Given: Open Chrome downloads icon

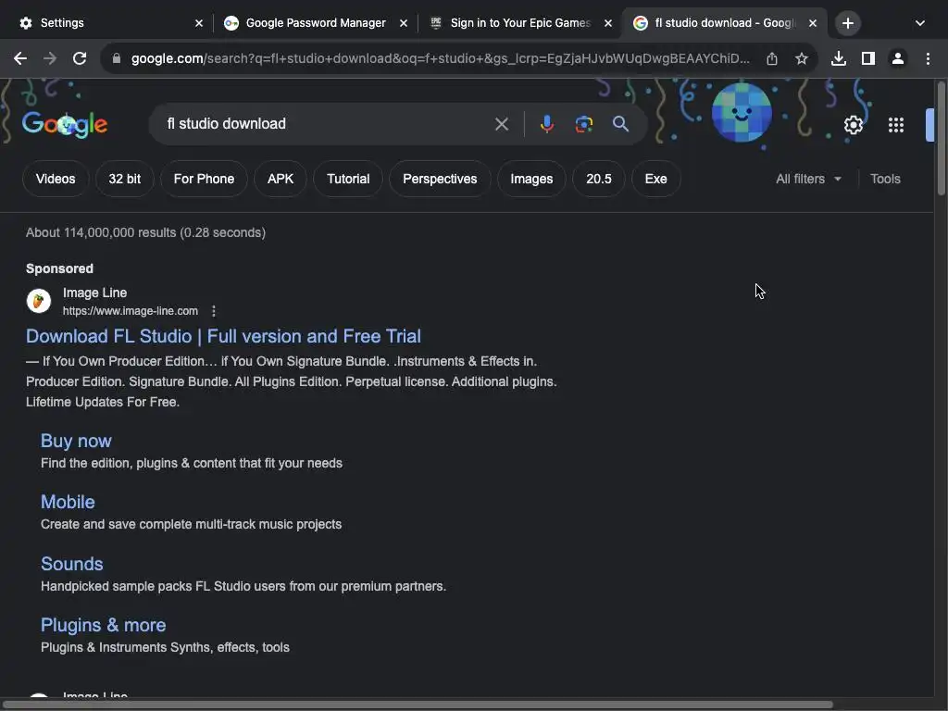Looking at the screenshot, I should point(839,58).
